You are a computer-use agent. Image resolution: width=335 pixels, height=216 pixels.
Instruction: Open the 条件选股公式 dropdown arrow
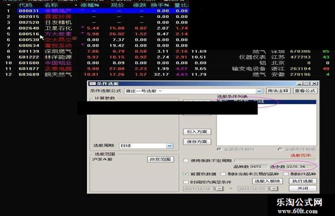click(259, 91)
